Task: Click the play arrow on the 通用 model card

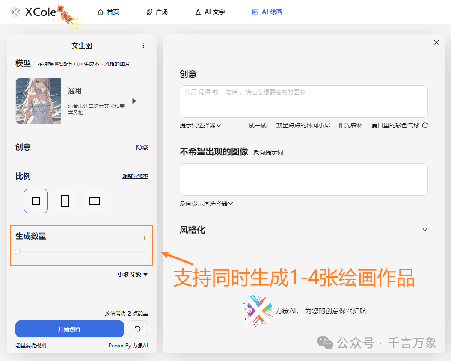Action: pos(134,101)
